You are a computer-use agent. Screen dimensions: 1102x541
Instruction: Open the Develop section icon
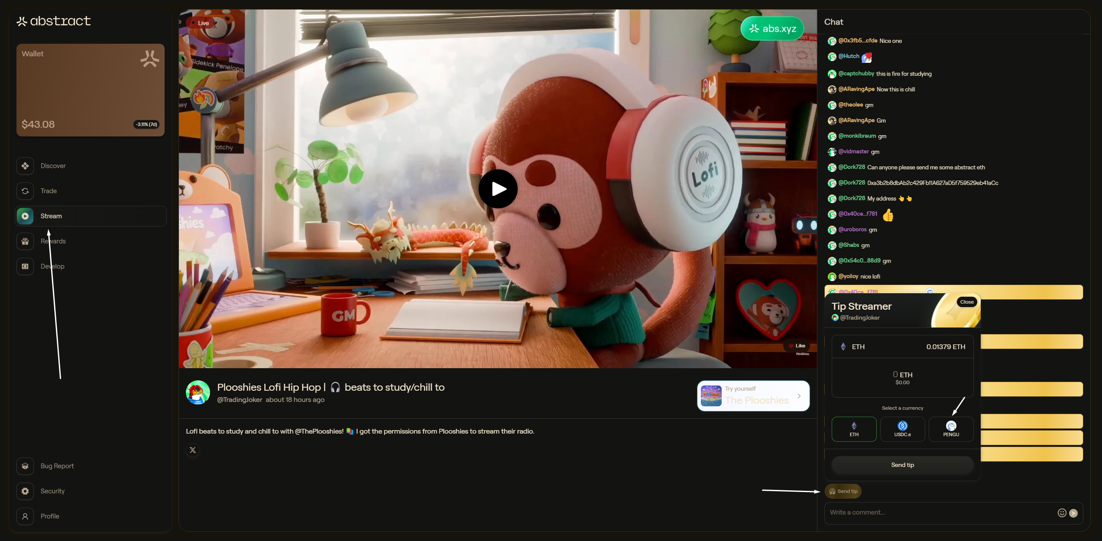[x=25, y=266]
